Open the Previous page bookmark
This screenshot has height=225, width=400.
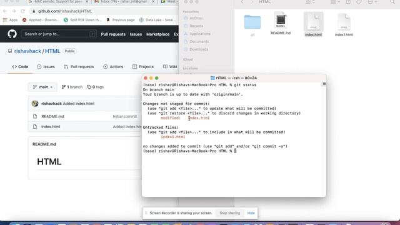pos(120,20)
